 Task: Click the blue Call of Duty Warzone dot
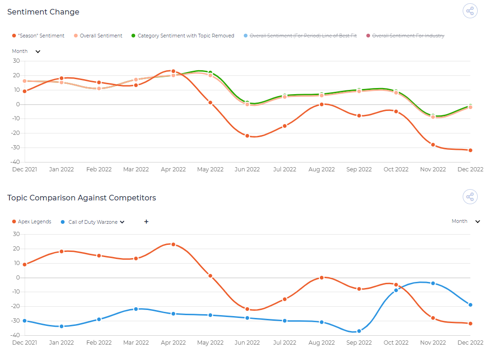63,222
